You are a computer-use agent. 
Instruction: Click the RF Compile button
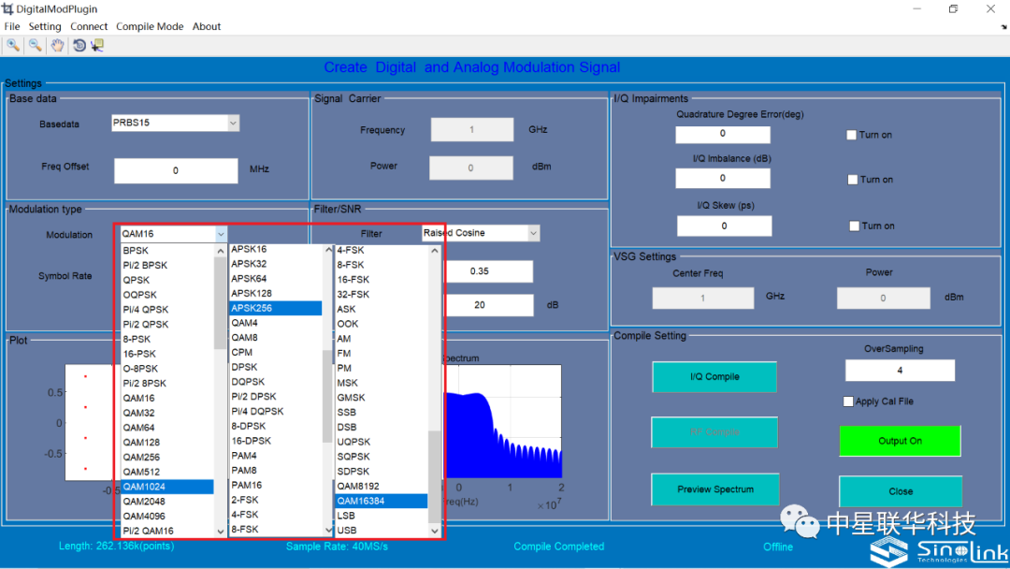[x=714, y=432]
